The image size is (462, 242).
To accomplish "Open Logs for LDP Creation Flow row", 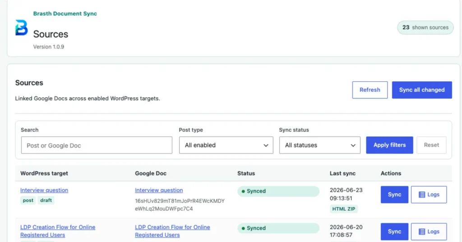I will 429,231.
